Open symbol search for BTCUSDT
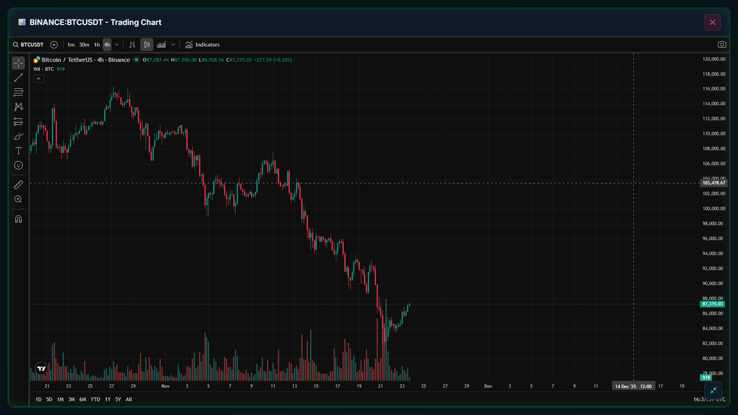738x415 pixels. tap(29, 44)
